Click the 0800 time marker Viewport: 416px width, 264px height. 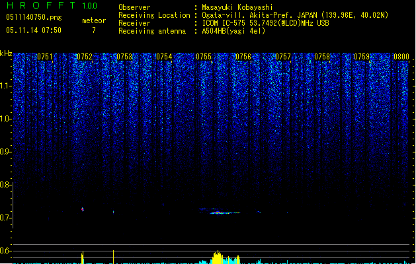[401, 57]
